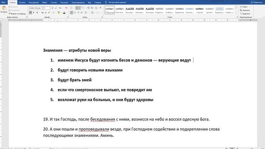
Task: Click the underlined word 'проповедывали'
Action: (x=94, y=129)
